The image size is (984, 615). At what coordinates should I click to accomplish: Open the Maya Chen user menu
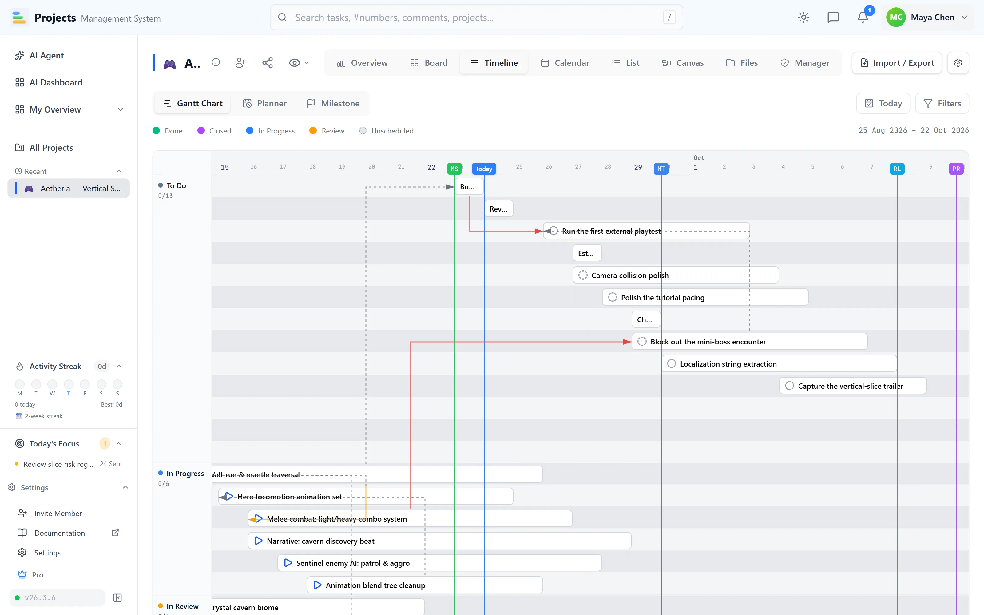coord(928,18)
